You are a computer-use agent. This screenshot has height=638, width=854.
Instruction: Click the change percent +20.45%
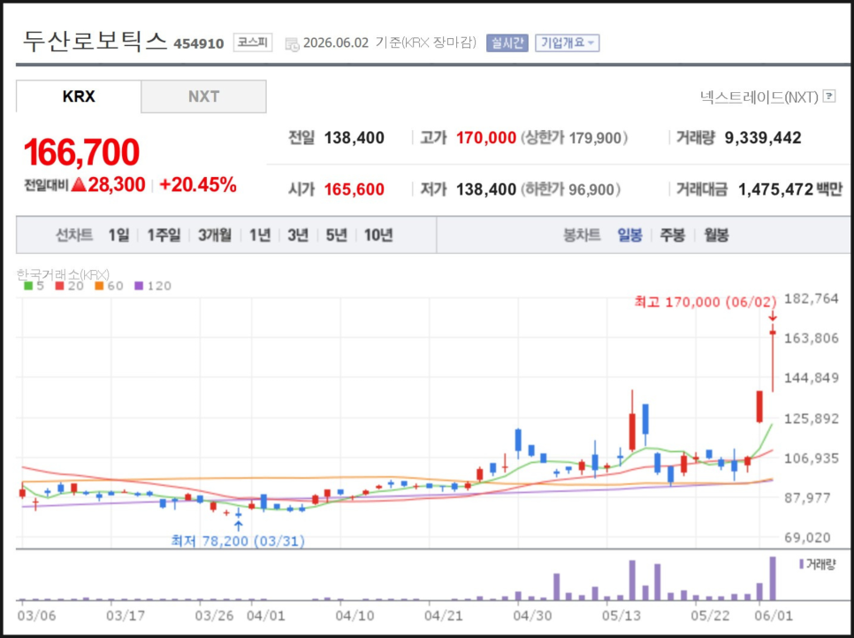pyautogui.click(x=198, y=185)
